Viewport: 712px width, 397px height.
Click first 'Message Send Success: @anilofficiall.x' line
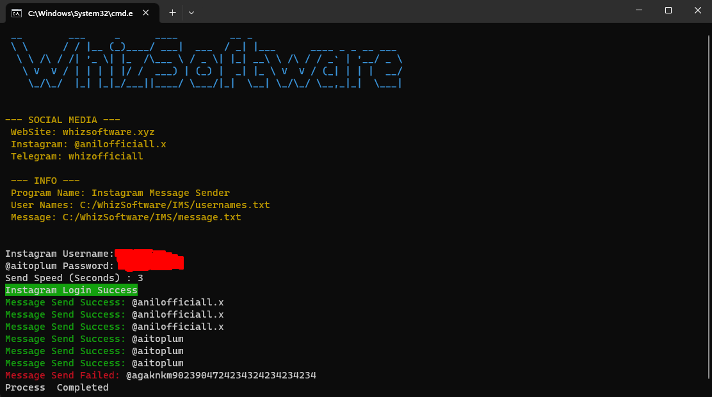click(x=115, y=302)
